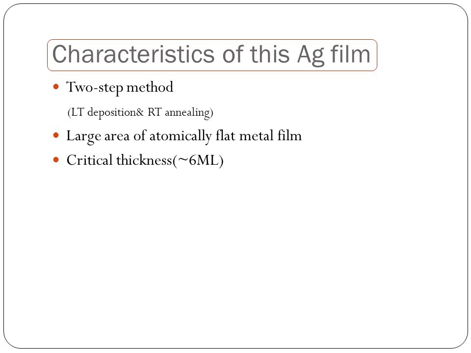
Task: Click the word Characteristics in the title
Action: (x=133, y=54)
